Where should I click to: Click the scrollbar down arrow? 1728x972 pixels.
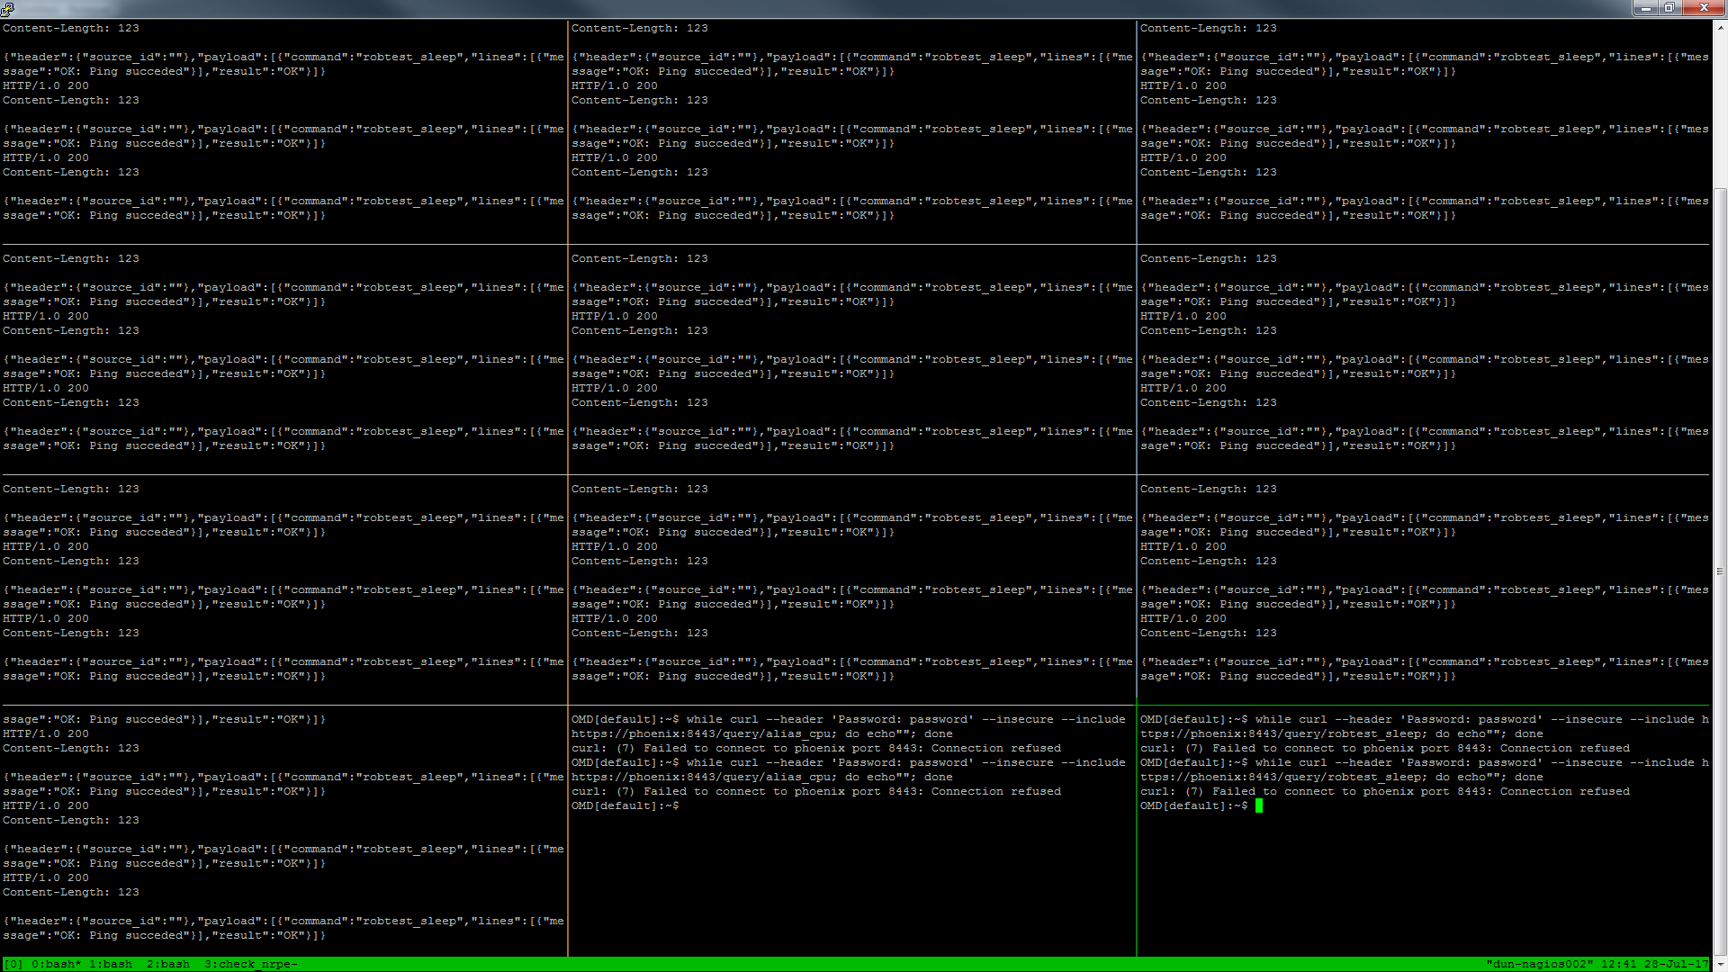tap(1720, 965)
